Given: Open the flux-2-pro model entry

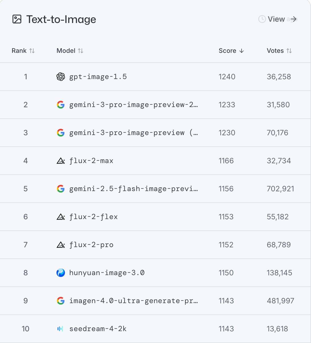Looking at the screenshot, I should 91,245.
